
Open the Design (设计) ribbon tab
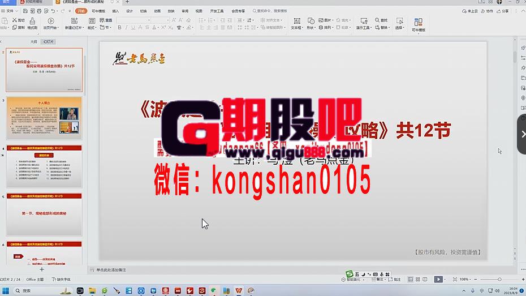pos(130,11)
